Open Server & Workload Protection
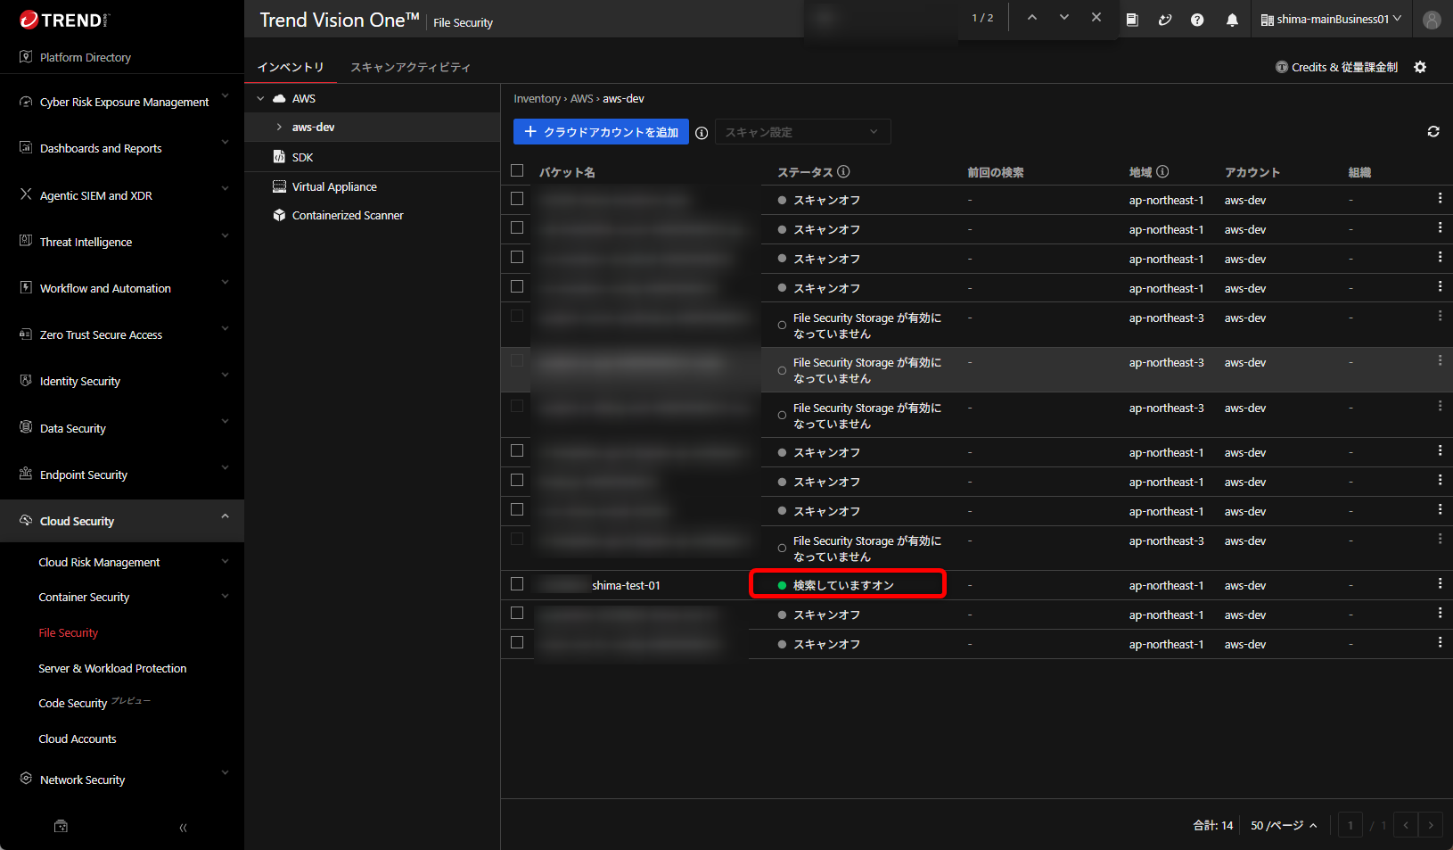 tap(112, 668)
